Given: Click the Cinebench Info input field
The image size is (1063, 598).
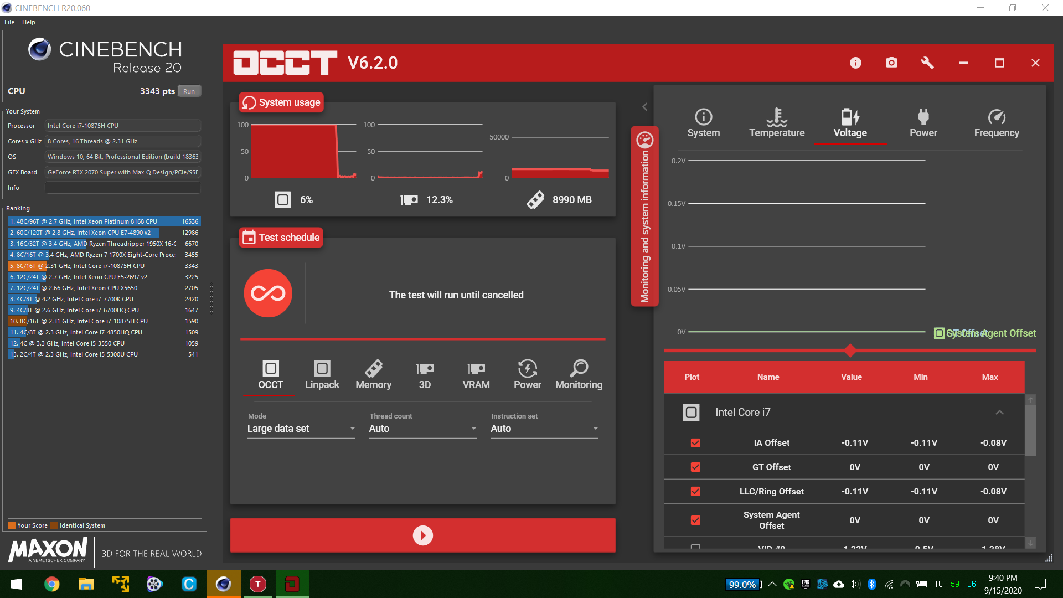Looking at the screenshot, I should pyautogui.click(x=122, y=188).
